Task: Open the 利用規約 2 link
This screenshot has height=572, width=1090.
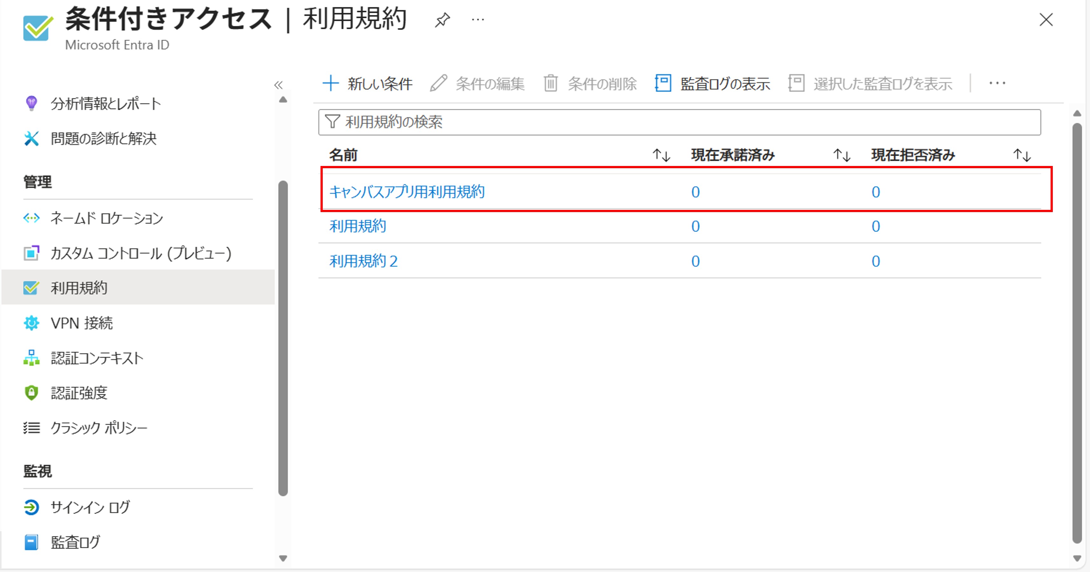Action: click(363, 261)
